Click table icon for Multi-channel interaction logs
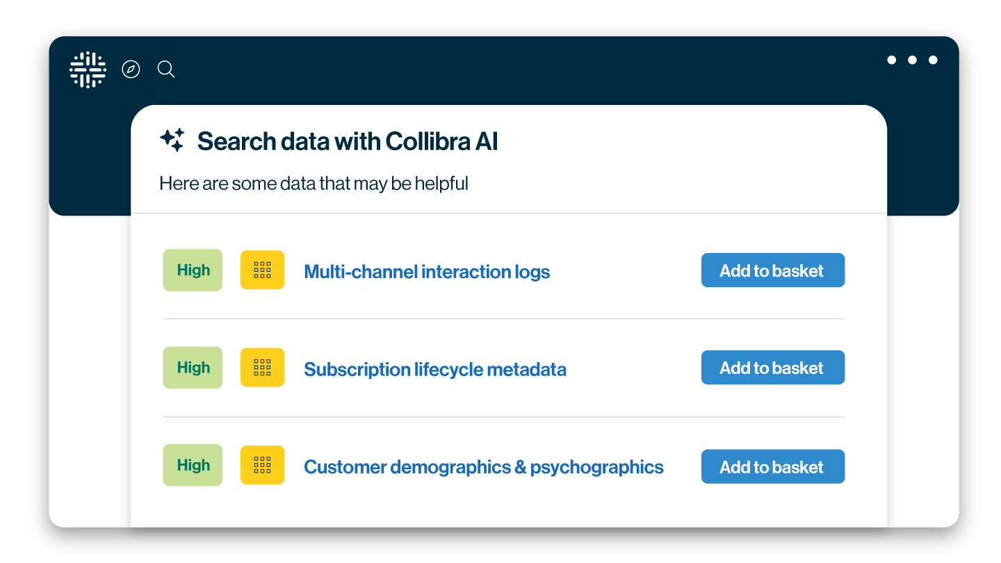Screen dimensions: 1001x563 click(x=262, y=270)
